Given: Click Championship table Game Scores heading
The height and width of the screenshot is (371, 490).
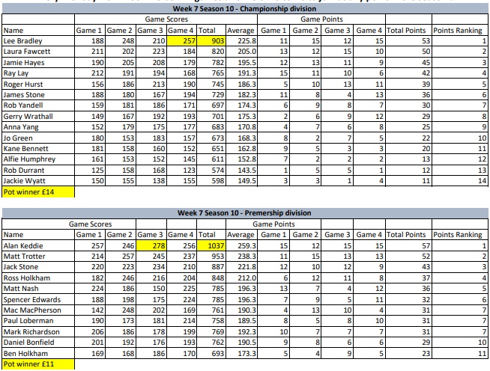Looking at the screenshot, I should point(166,19).
